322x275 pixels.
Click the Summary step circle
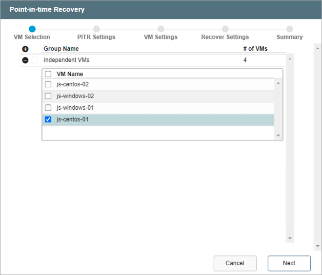(x=289, y=29)
